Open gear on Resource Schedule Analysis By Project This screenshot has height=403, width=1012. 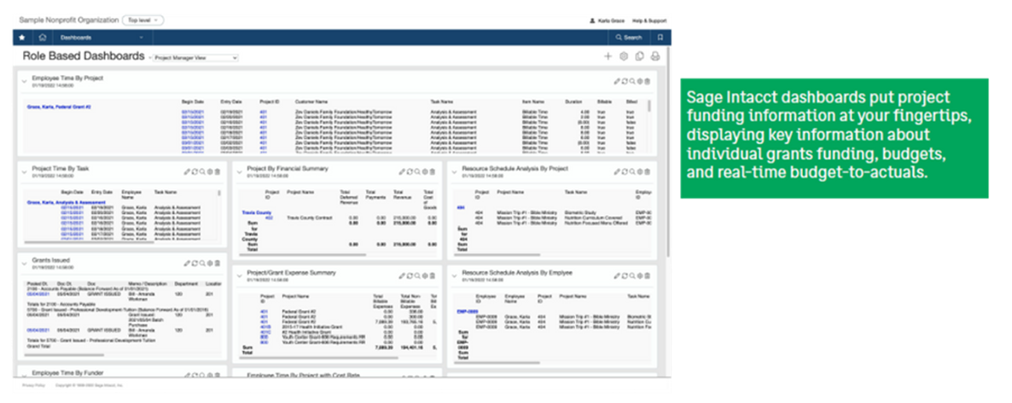point(640,171)
